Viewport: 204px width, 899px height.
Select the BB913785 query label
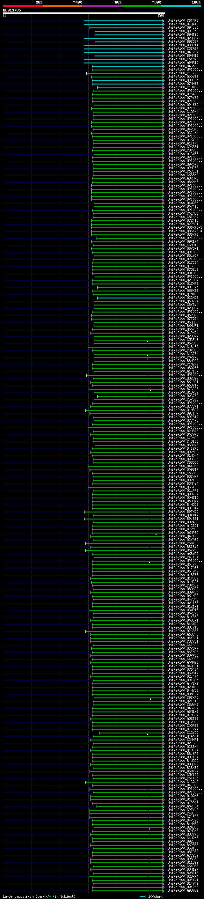[12, 10]
